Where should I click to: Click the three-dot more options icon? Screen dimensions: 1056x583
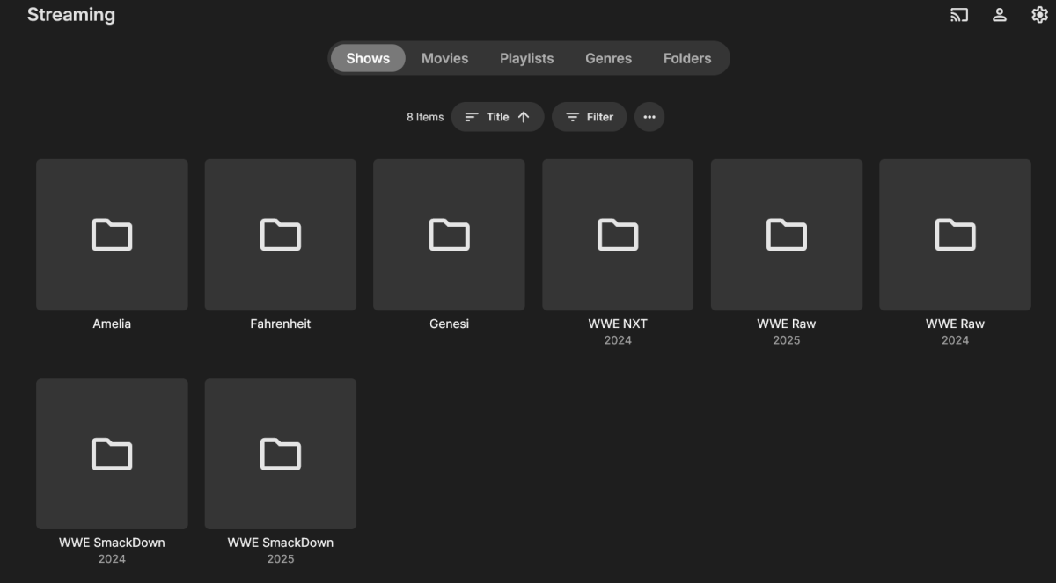(x=649, y=116)
